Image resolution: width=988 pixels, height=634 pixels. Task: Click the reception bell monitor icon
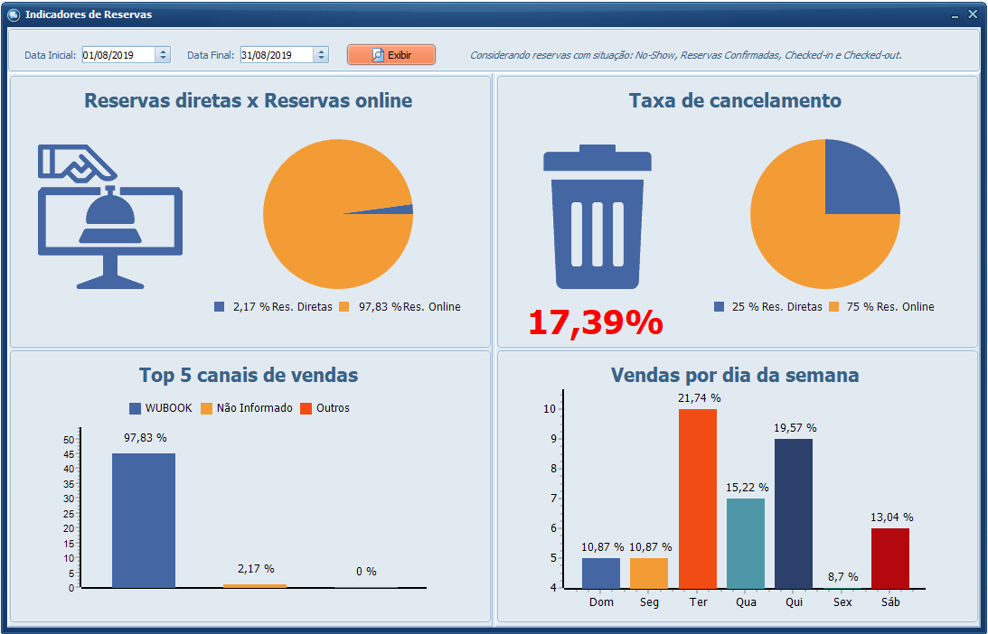pos(110,217)
